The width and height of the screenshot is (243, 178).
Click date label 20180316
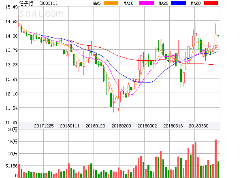point(173,126)
